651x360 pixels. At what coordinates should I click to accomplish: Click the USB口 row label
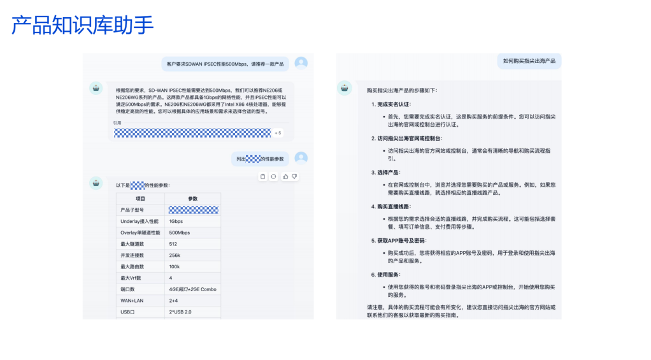click(127, 312)
